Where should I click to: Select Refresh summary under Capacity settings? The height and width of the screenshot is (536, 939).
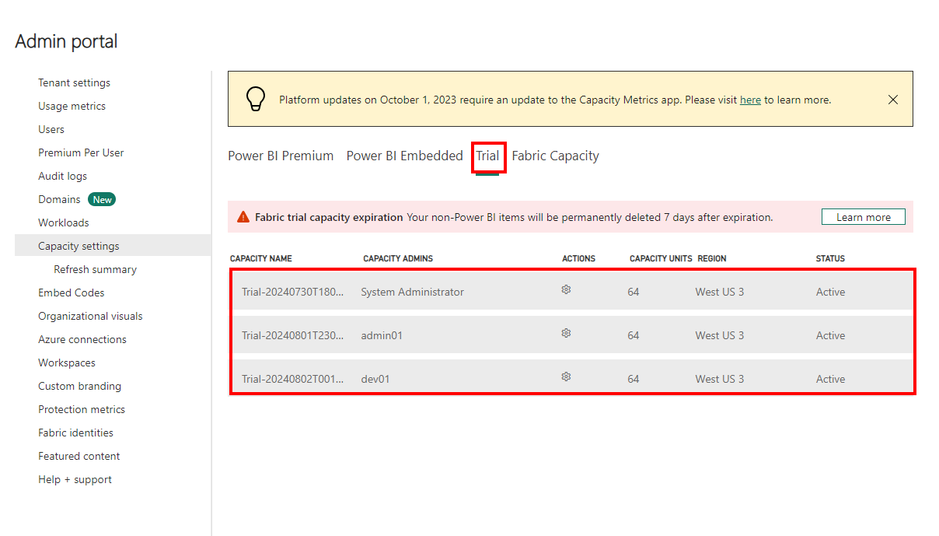coord(95,269)
